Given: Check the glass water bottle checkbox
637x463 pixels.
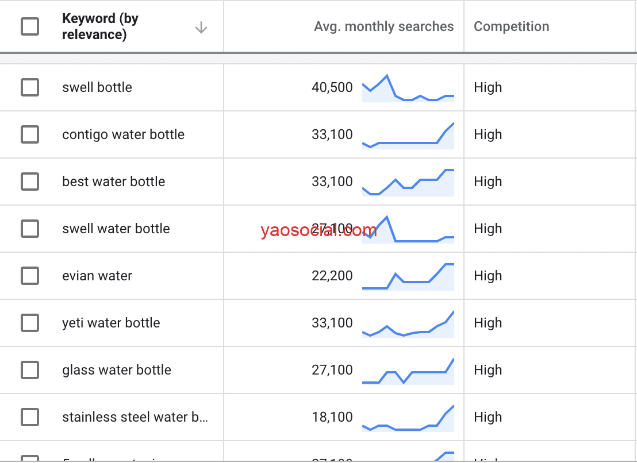Looking at the screenshot, I should pyautogui.click(x=30, y=370).
